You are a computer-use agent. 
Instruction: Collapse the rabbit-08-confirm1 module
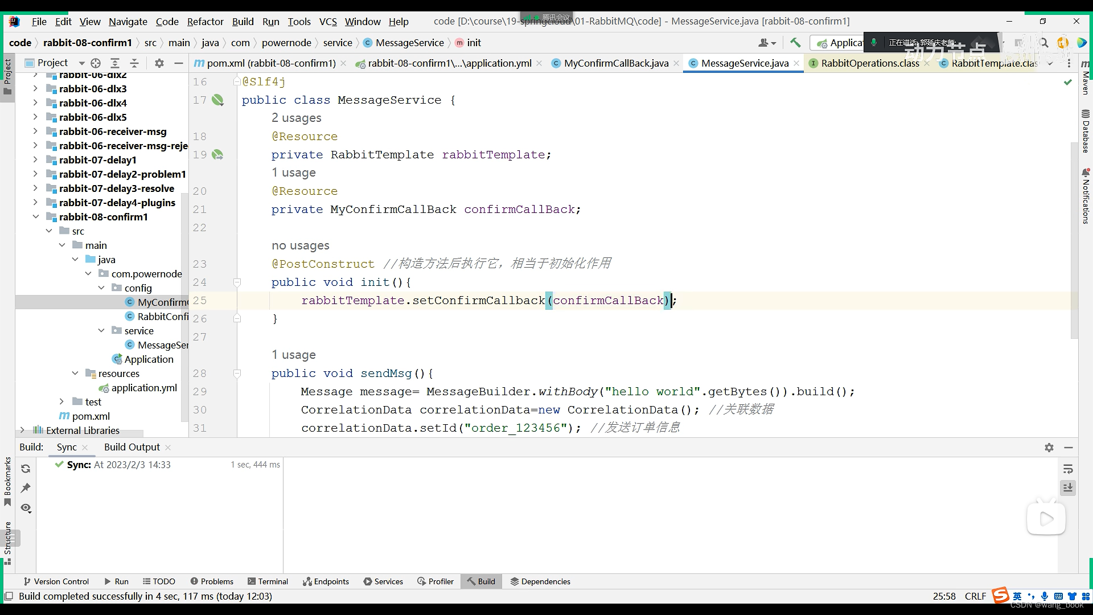(35, 217)
